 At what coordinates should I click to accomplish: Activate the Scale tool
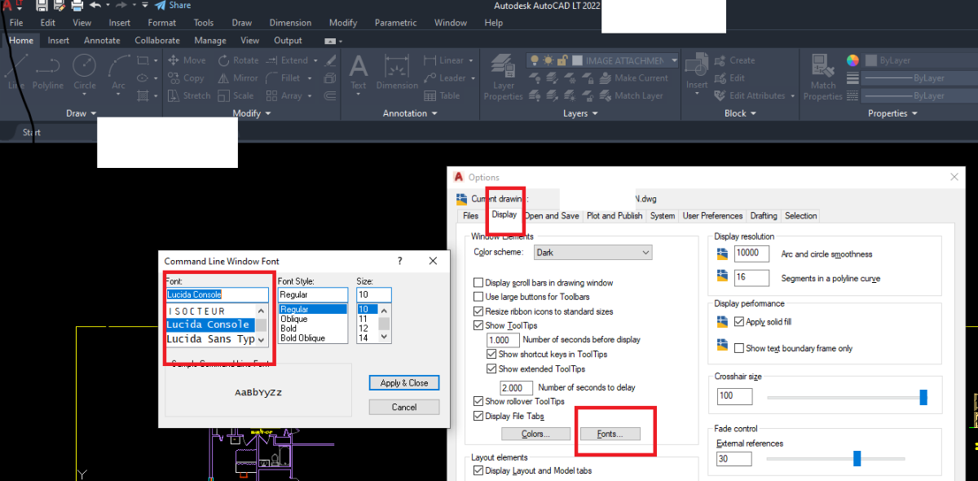236,95
